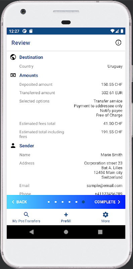Click the person icon next to Sender
This screenshot has width=133, height=269.
point(13,146)
